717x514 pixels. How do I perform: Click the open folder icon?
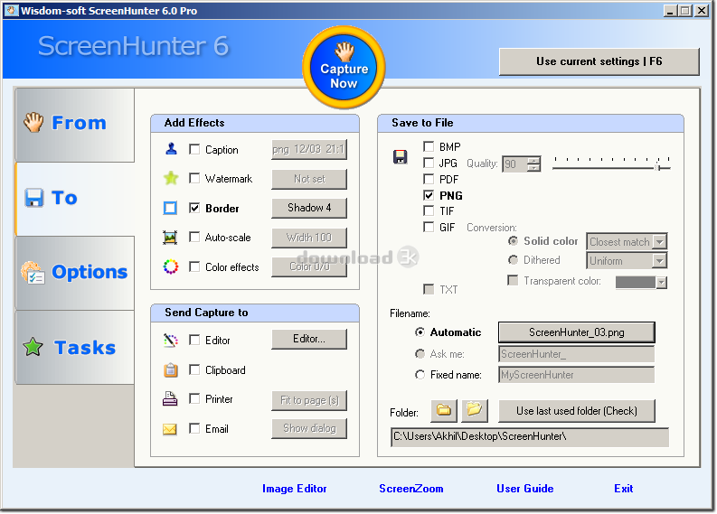(475, 410)
